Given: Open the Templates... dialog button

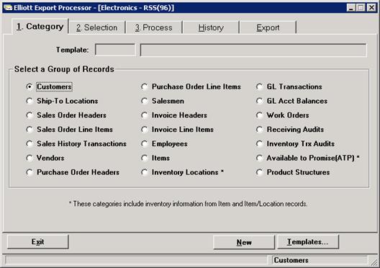Looking at the screenshot, I should point(308,242).
